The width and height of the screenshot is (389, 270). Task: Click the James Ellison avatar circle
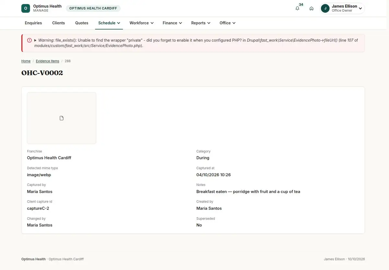(325, 8)
